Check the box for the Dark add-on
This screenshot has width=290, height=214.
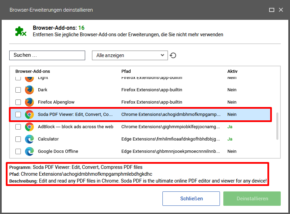click(x=18, y=90)
